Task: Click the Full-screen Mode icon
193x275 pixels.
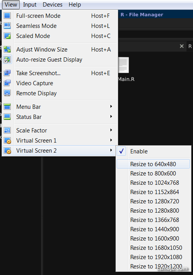Action: pyautogui.click(x=7, y=15)
